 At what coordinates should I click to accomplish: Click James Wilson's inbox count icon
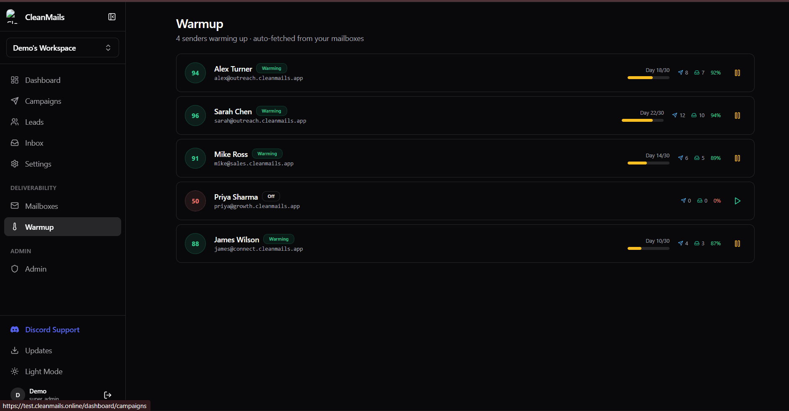[697, 243]
